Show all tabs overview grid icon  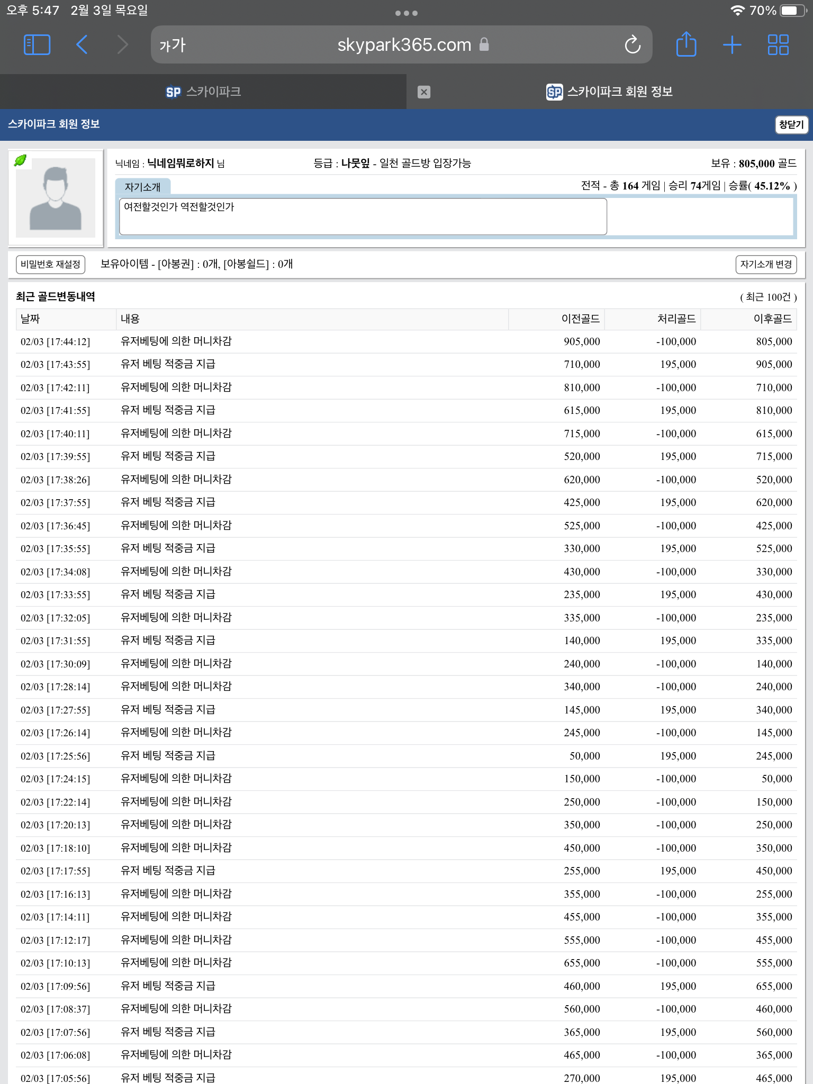click(778, 45)
